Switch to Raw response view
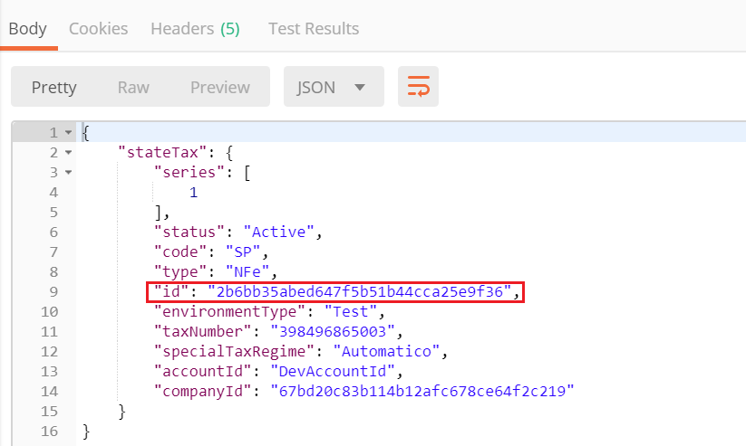Image resolution: width=746 pixels, height=446 pixels. (x=133, y=87)
